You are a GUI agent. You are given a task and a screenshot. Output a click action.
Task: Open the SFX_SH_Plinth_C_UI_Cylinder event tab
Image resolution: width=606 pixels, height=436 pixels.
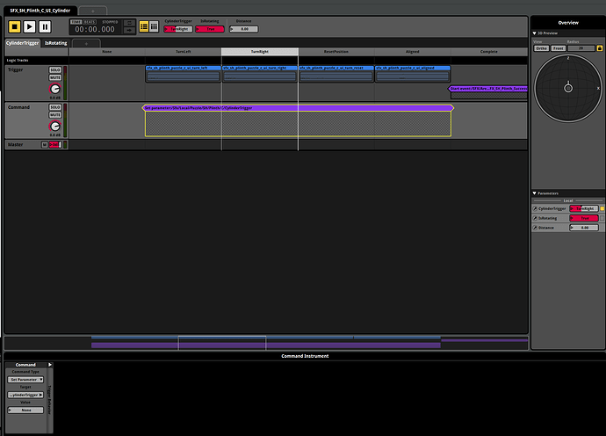[x=40, y=11]
